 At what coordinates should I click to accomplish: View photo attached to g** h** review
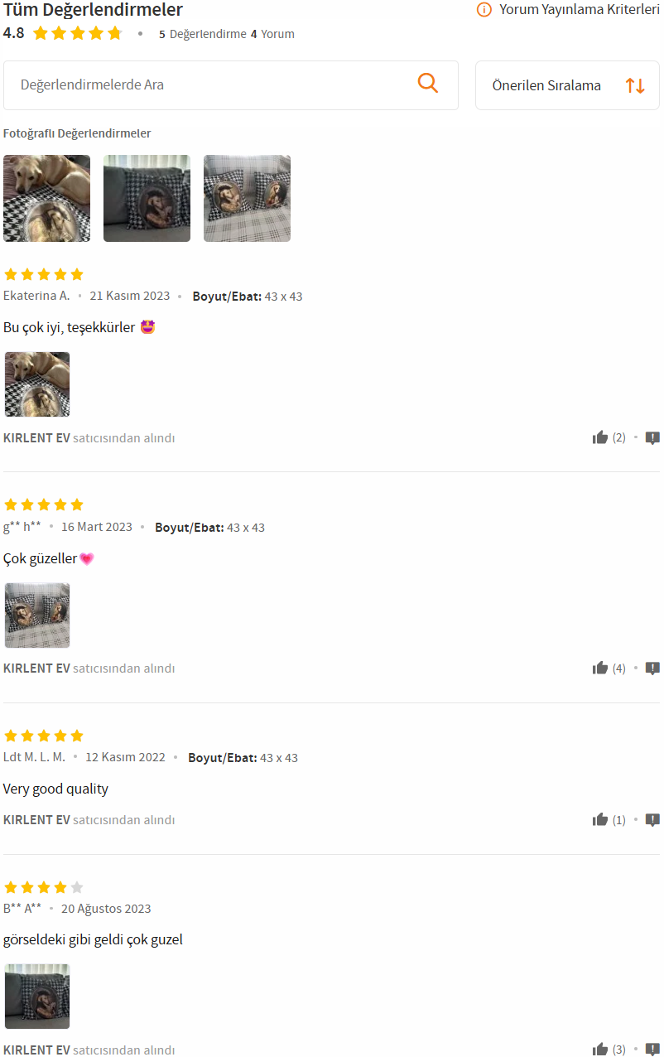tap(37, 615)
